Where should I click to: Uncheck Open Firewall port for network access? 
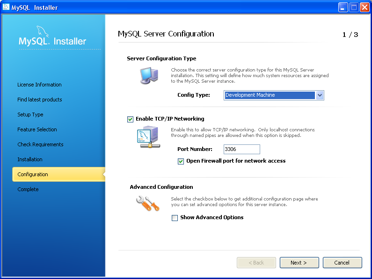[181, 161]
